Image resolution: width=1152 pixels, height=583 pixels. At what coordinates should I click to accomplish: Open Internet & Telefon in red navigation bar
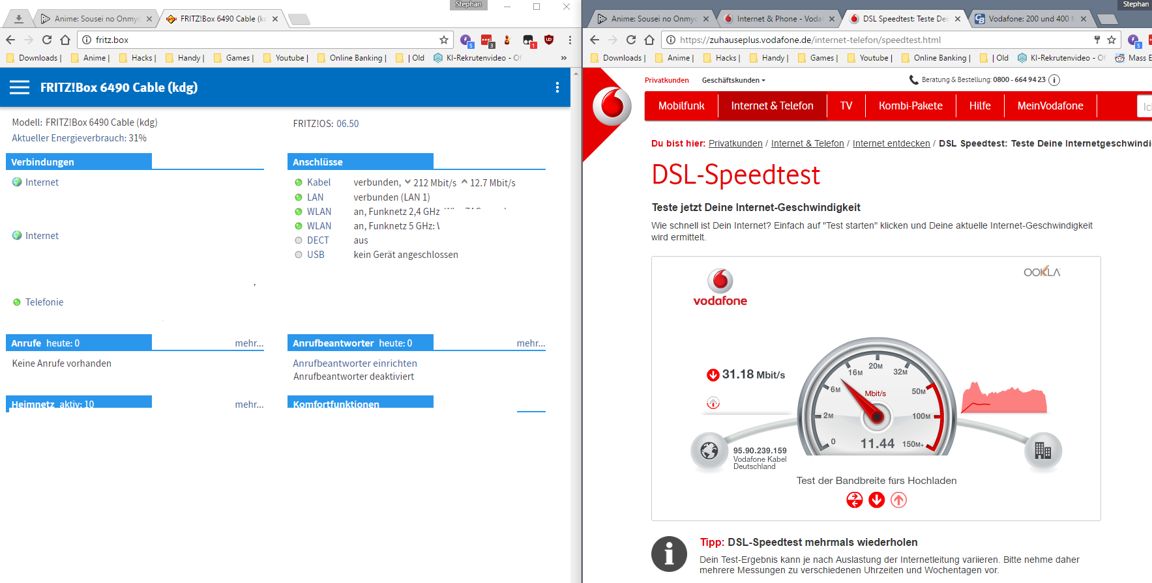coord(772,106)
